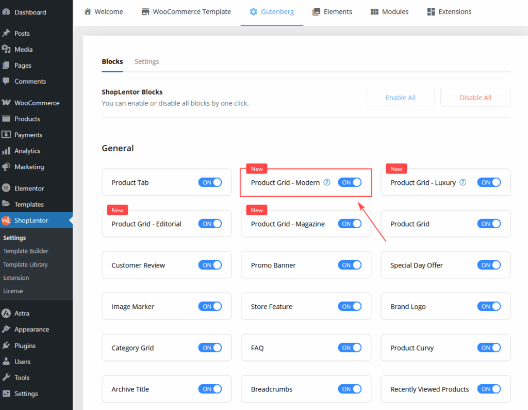The height and width of the screenshot is (410, 528).
Task: Open the WooCommerce Template tab
Action: click(186, 11)
